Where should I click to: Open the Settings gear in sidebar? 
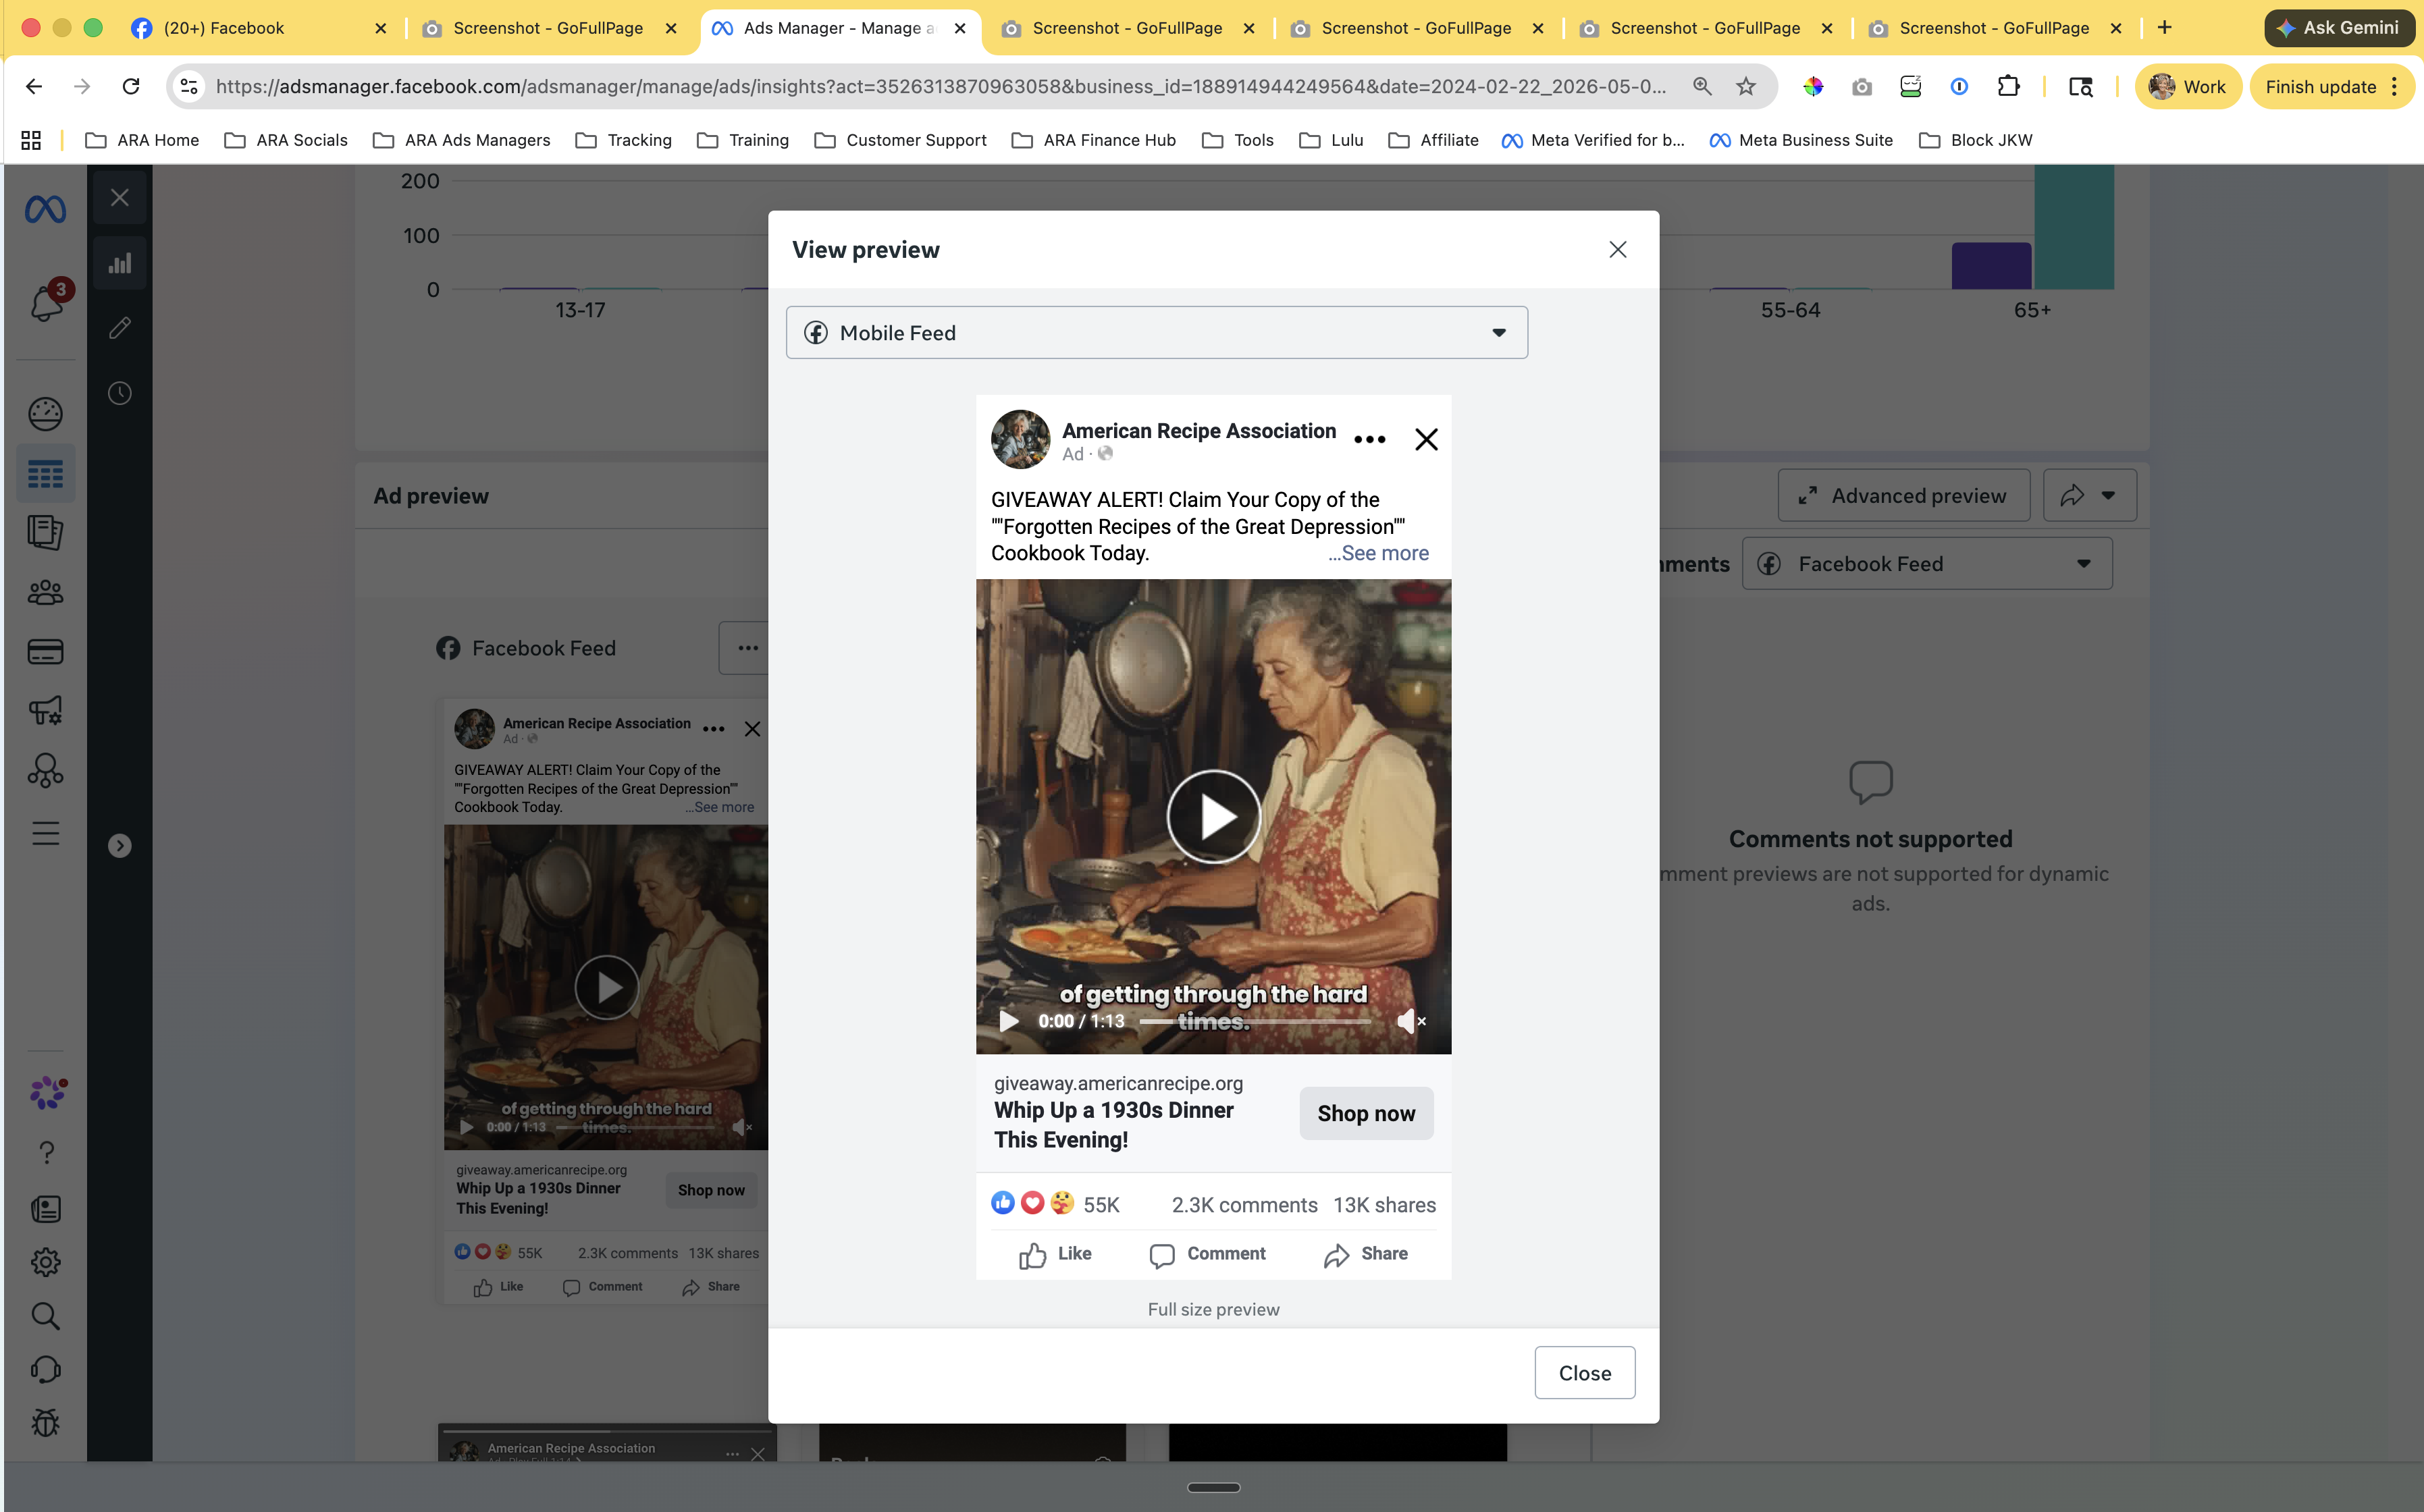coord(45,1262)
